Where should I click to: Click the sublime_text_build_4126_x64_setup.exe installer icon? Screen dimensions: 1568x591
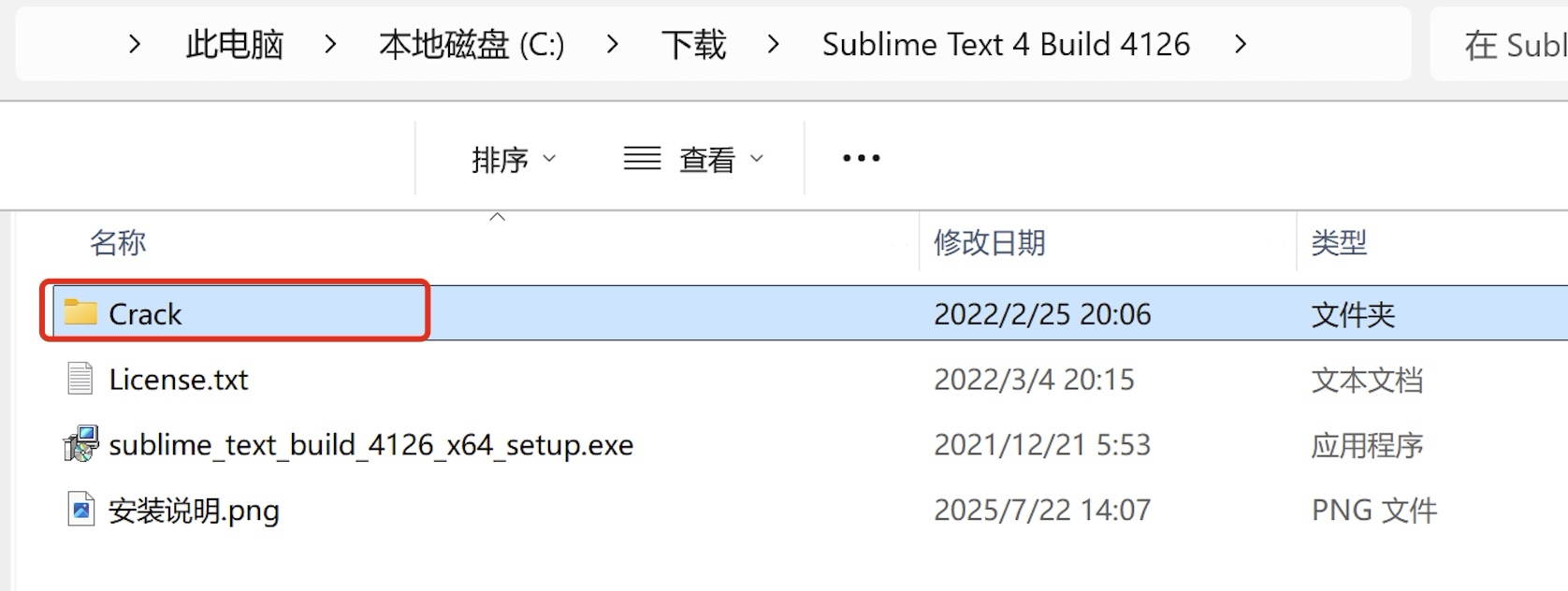80,444
